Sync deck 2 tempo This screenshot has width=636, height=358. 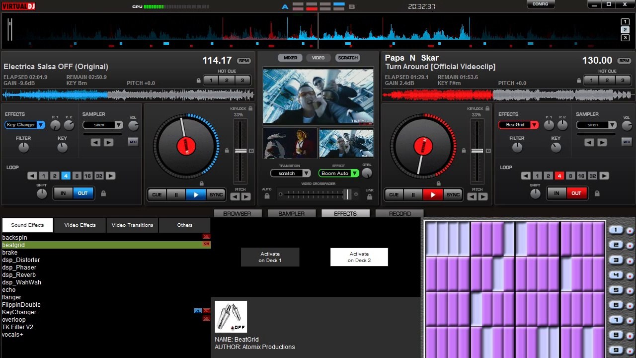[453, 194]
